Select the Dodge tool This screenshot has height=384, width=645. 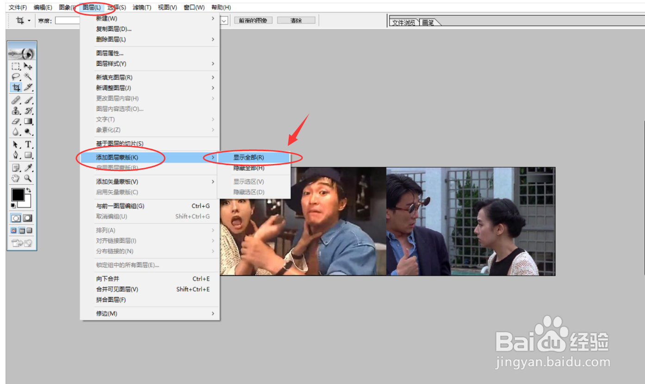click(x=28, y=132)
